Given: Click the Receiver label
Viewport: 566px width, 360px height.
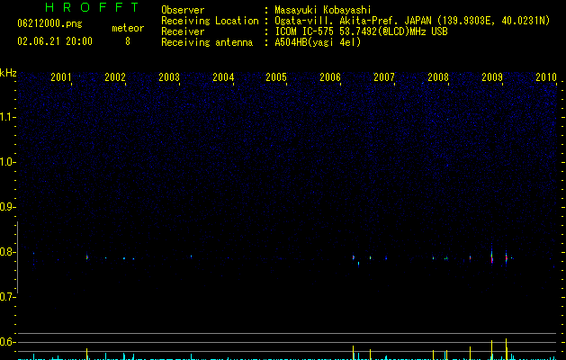Looking at the screenshot, I should point(183,31).
